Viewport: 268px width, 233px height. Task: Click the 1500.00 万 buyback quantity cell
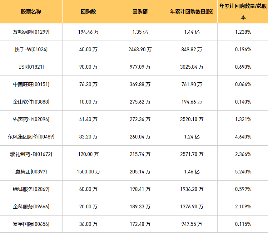[x=88, y=172]
